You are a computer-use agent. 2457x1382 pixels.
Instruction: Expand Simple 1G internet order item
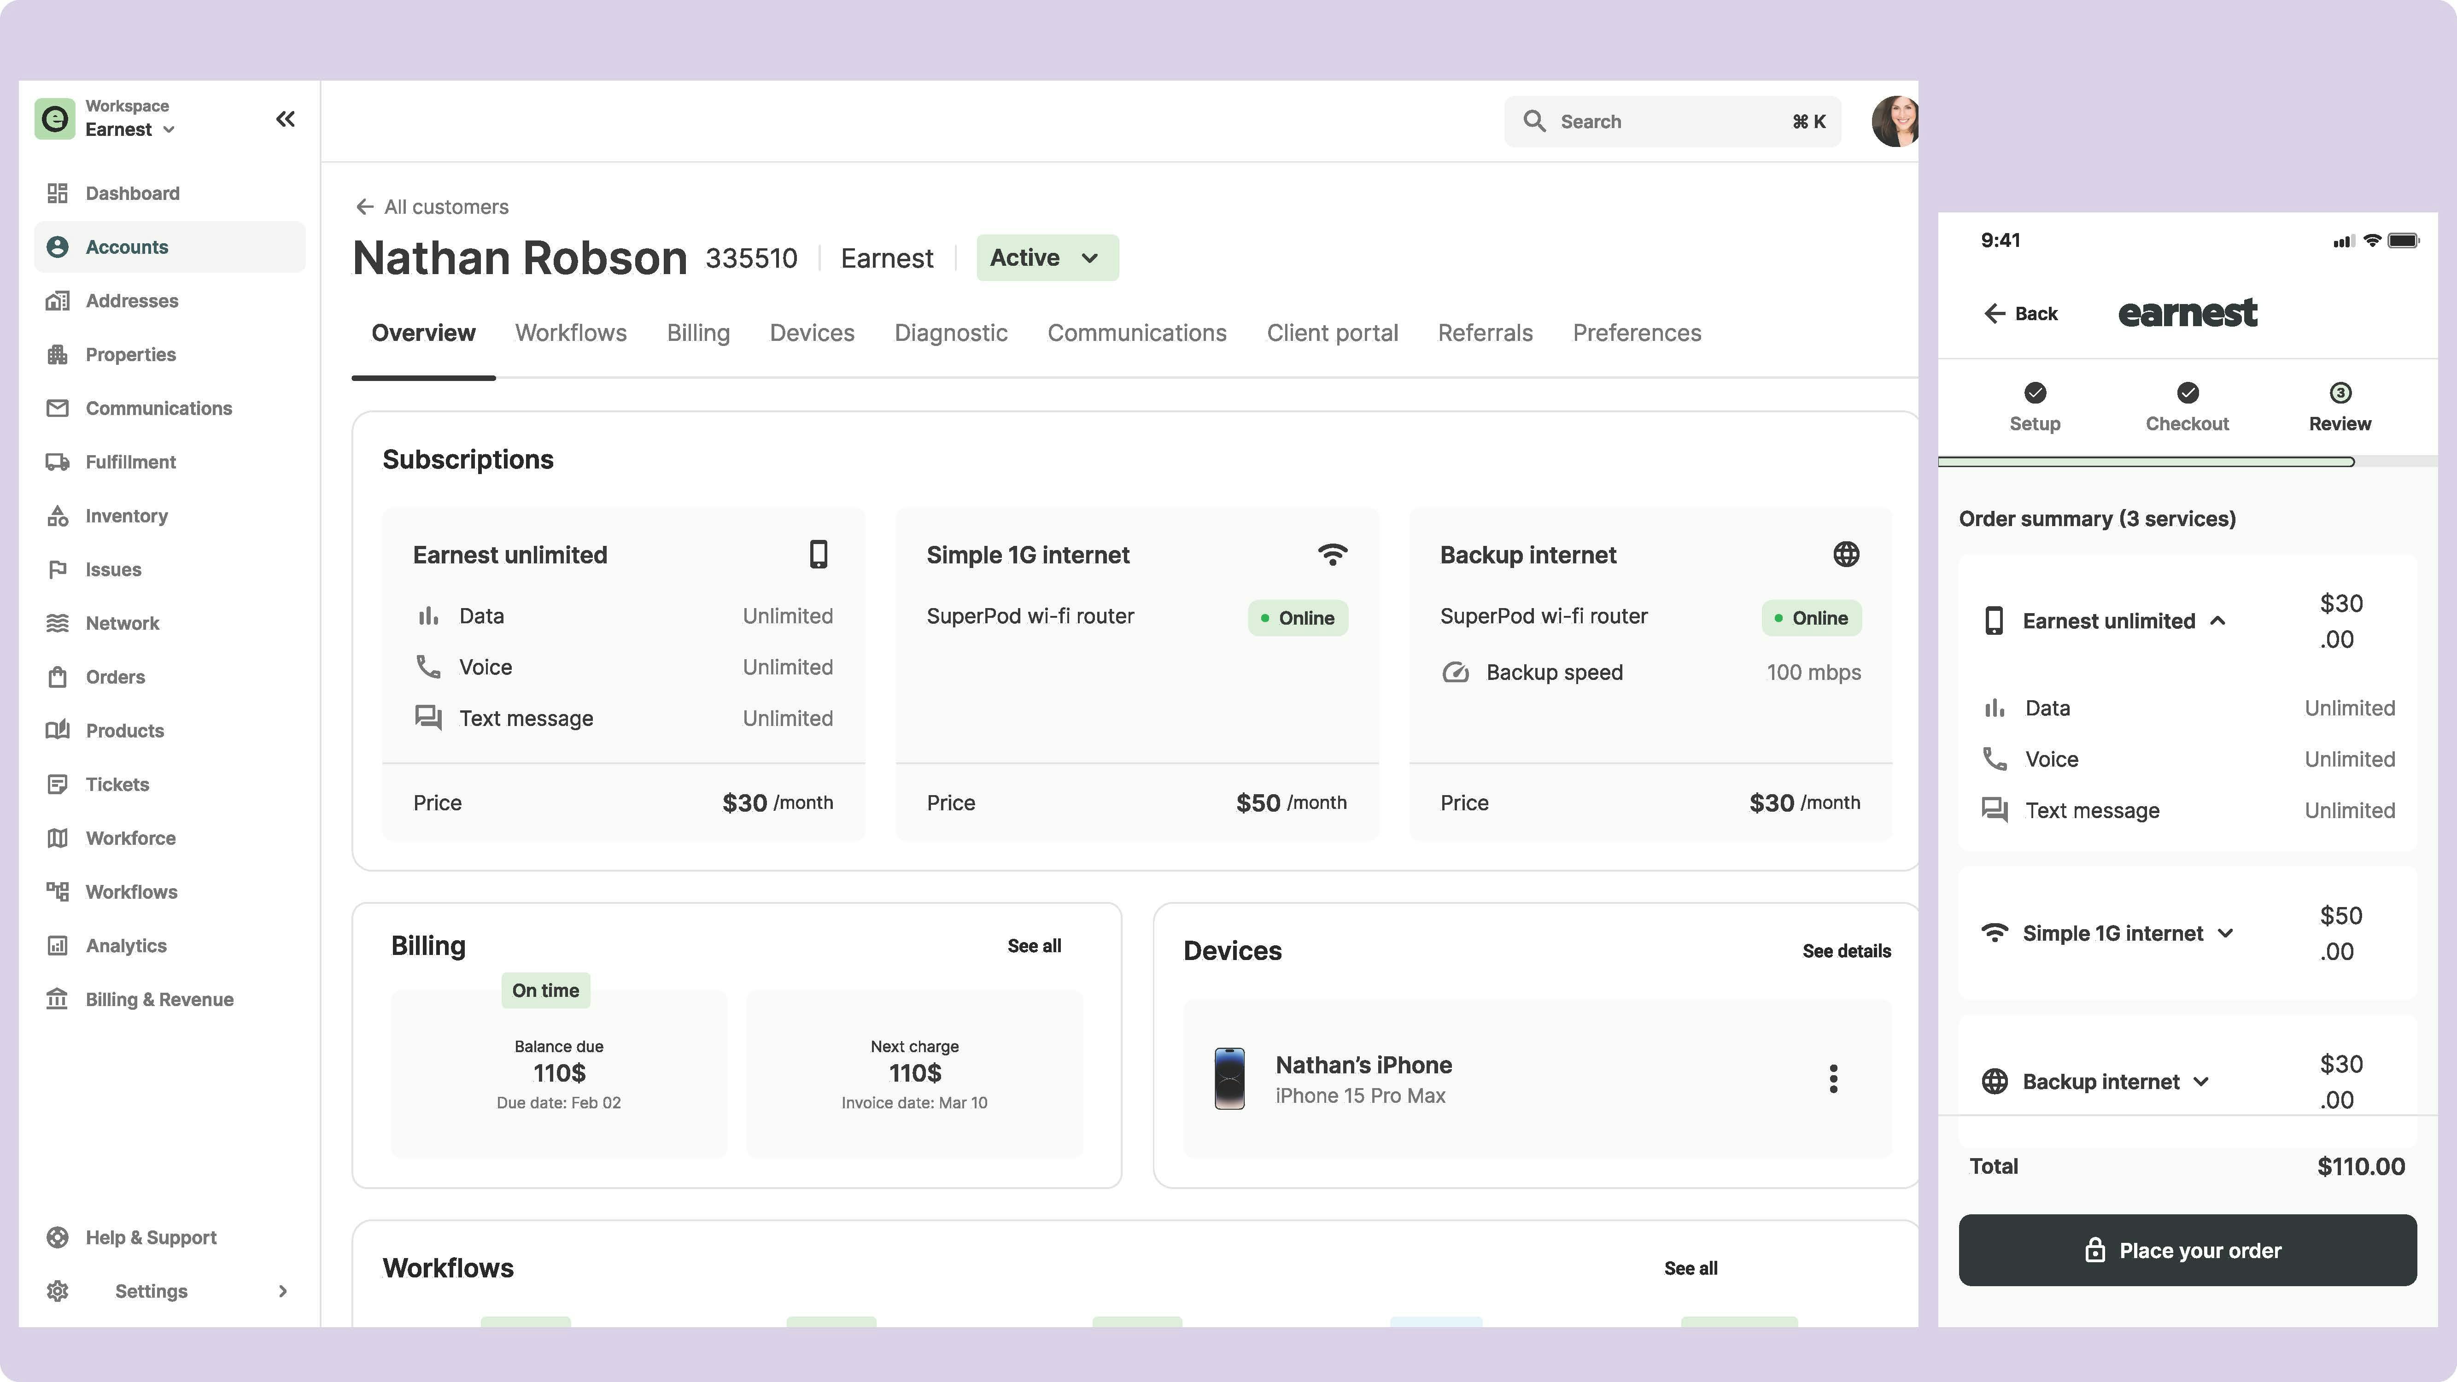point(2225,933)
